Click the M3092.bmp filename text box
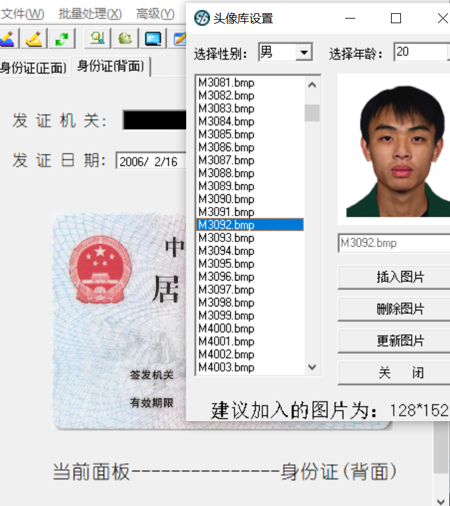 [x=394, y=243]
